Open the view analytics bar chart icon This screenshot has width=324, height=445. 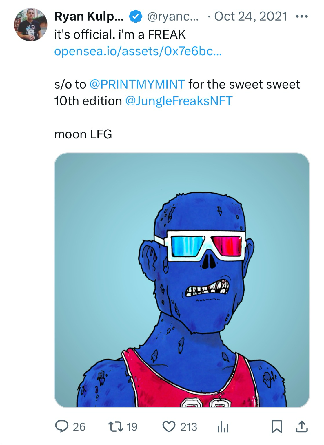(223, 427)
